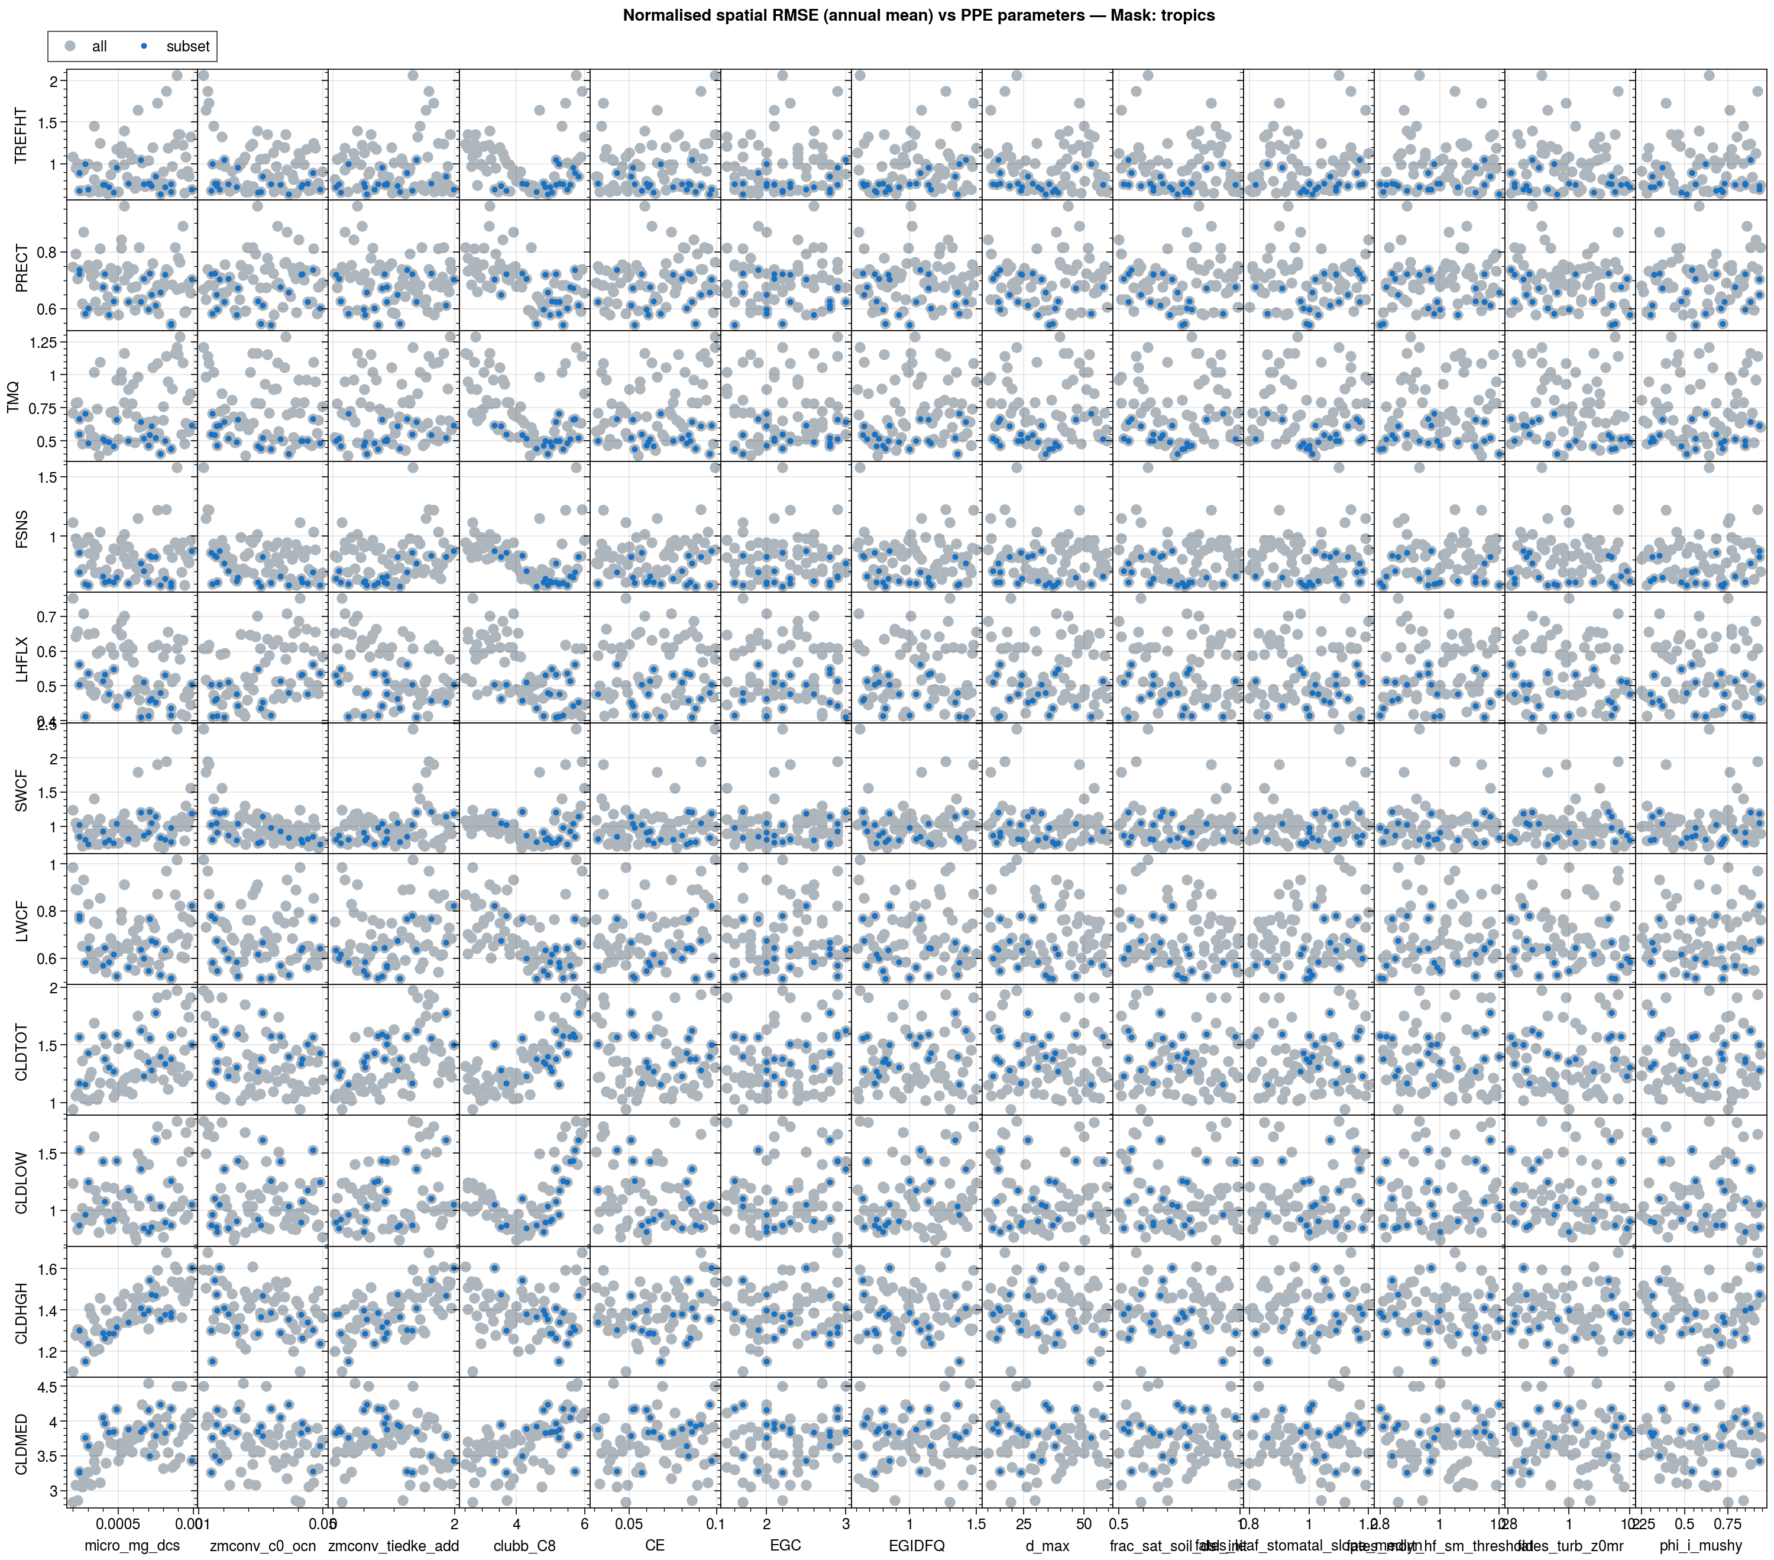The width and height of the screenshot is (1774, 1560).
Task: Click the gray 'all' legend marker
Action: 71,46
